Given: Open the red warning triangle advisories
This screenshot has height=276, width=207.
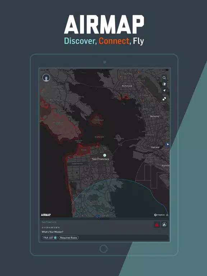Looking at the screenshot, I should [157, 225].
